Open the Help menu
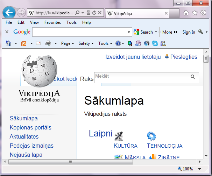 point(86,22)
